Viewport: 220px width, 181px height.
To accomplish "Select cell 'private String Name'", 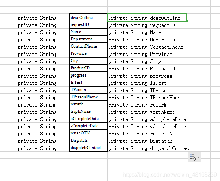I will coord(147,32).
